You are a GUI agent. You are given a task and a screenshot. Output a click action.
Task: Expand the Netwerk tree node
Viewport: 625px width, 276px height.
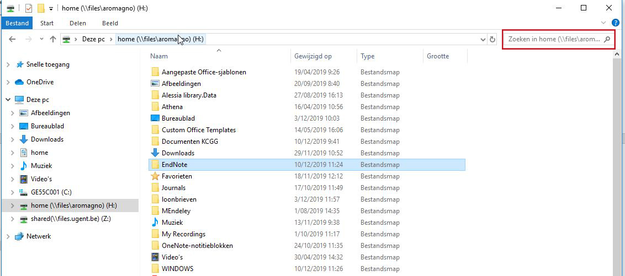tap(8, 236)
